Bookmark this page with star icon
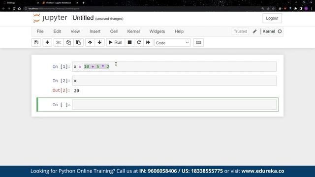 [273, 9]
